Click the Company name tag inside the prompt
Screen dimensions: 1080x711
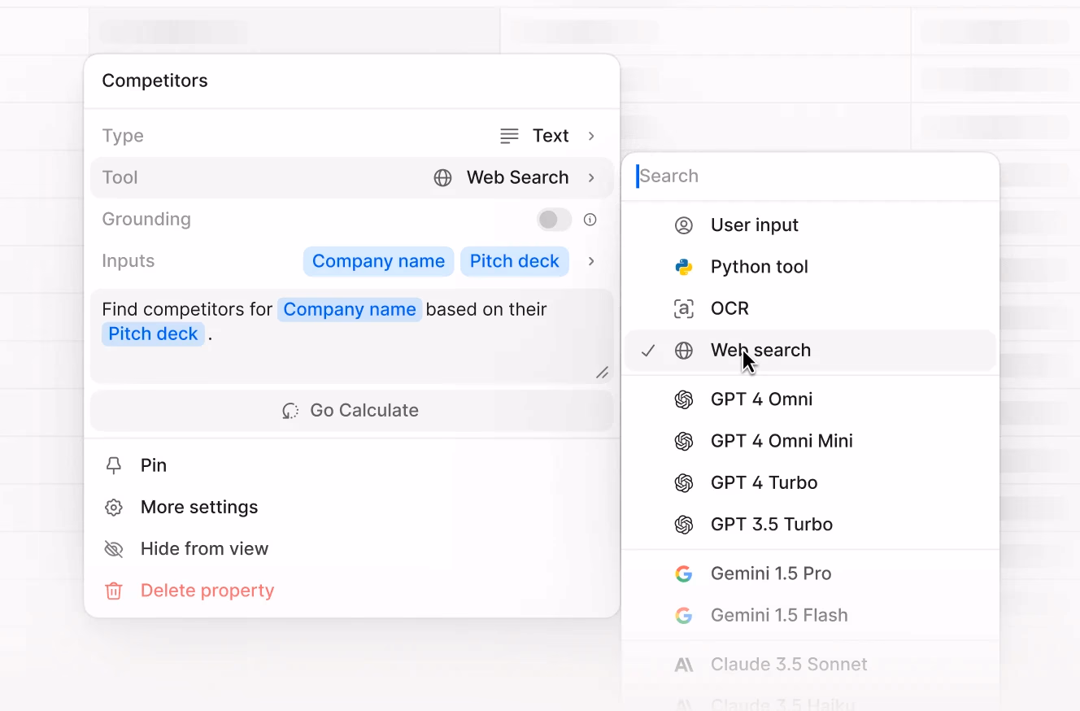click(x=350, y=310)
